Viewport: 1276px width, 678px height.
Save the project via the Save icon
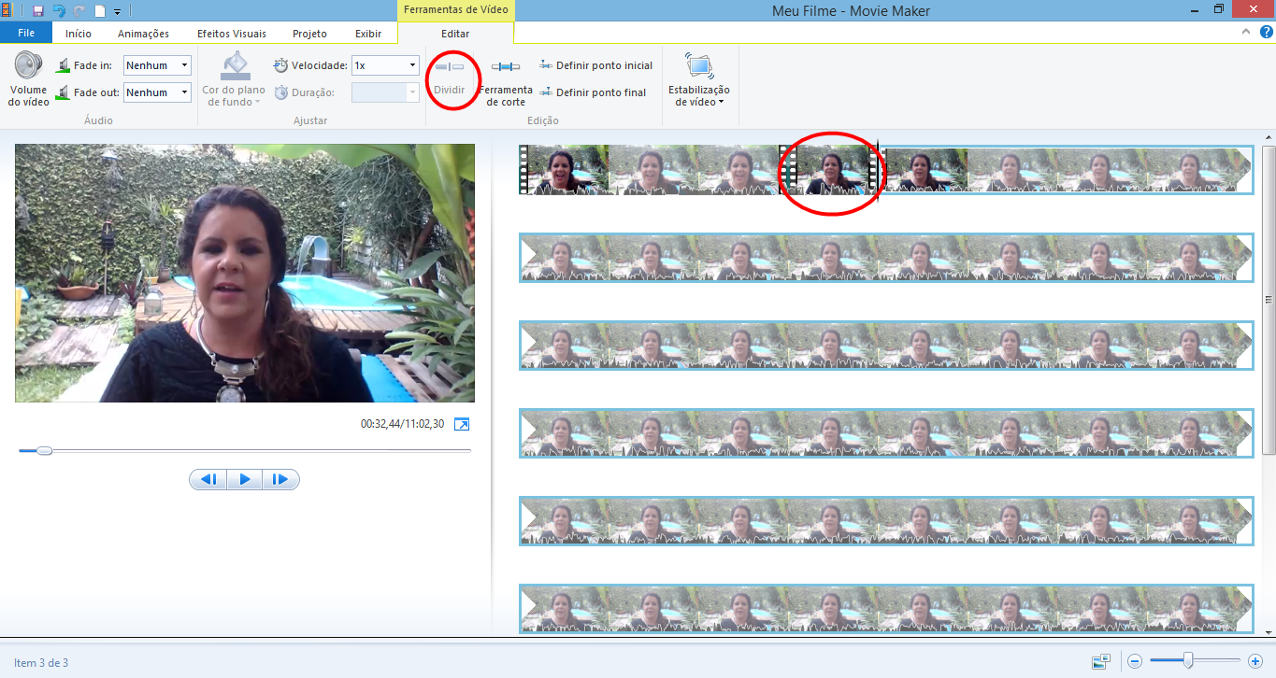(x=36, y=9)
